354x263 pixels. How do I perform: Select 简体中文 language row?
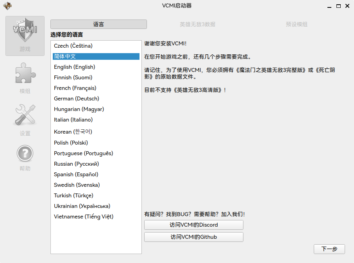[96, 56]
